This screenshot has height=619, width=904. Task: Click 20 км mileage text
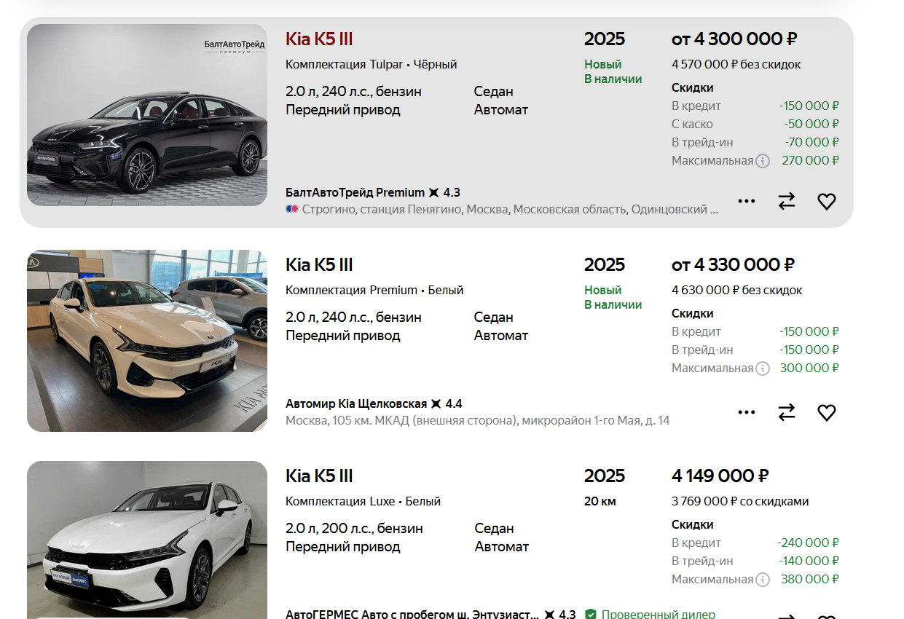click(600, 502)
